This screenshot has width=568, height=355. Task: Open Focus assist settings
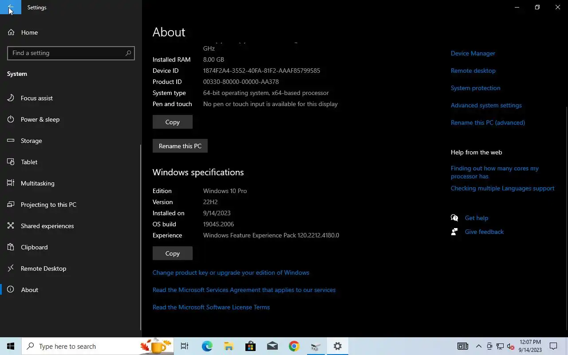[71, 98]
